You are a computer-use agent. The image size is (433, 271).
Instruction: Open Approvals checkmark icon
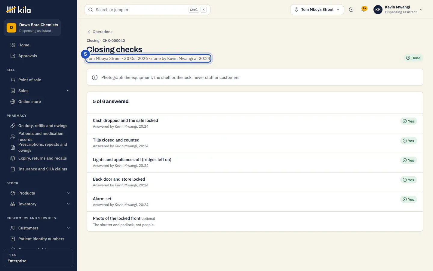13,56
